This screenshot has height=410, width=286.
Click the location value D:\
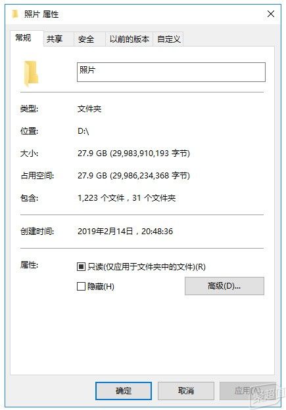[83, 131]
